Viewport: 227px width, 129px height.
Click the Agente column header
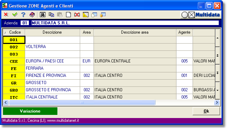click(x=184, y=32)
